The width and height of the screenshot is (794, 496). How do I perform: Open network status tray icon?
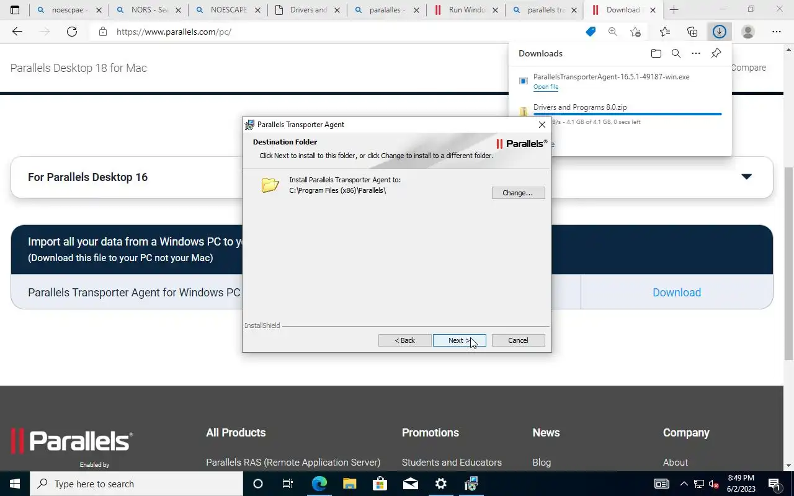699,484
